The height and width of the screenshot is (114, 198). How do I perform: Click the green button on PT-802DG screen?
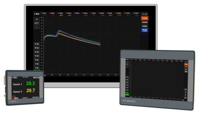click(127, 94)
